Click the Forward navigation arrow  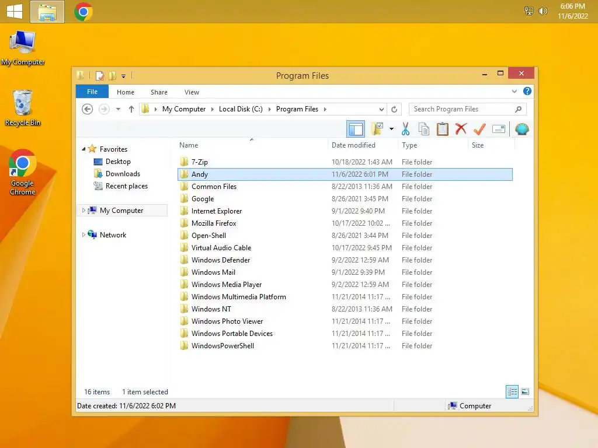click(x=104, y=109)
